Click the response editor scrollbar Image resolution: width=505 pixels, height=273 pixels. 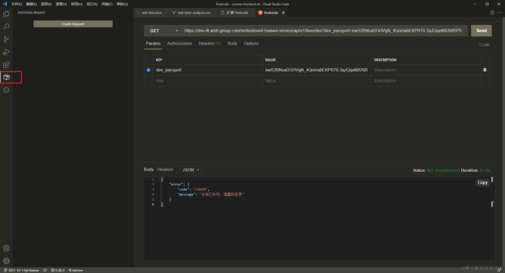click(x=493, y=219)
